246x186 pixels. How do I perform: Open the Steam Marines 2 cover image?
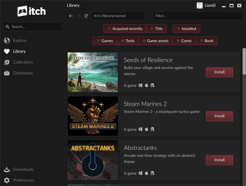pyautogui.click(x=93, y=116)
